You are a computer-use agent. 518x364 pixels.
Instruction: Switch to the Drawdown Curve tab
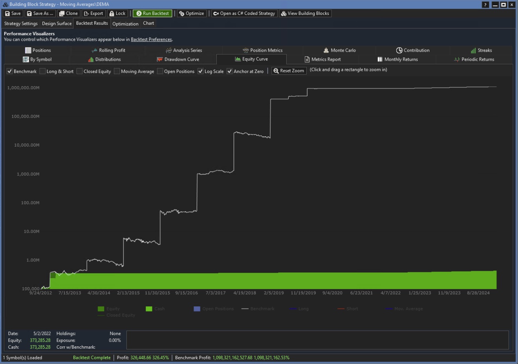[x=178, y=60]
